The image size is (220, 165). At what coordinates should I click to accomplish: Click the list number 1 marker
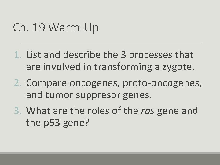click(18, 55)
